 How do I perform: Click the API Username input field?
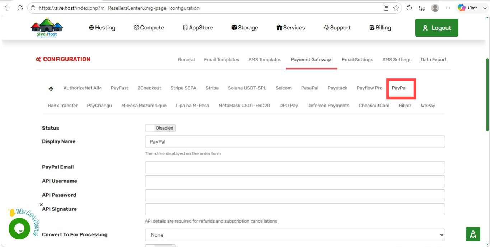pyautogui.click(x=295, y=181)
